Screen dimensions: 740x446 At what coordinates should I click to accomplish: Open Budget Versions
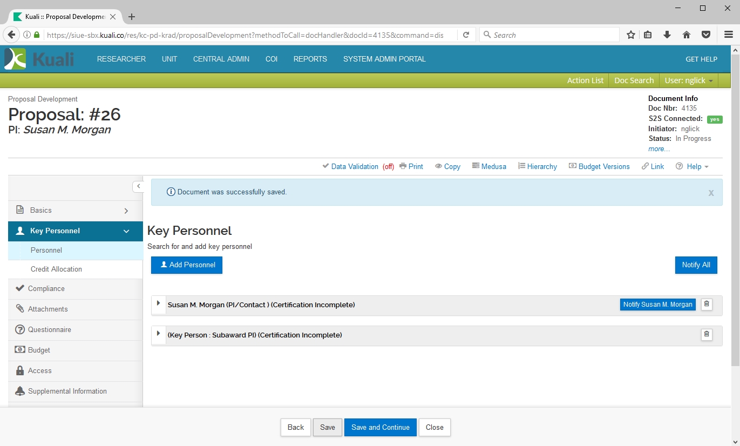click(x=599, y=166)
